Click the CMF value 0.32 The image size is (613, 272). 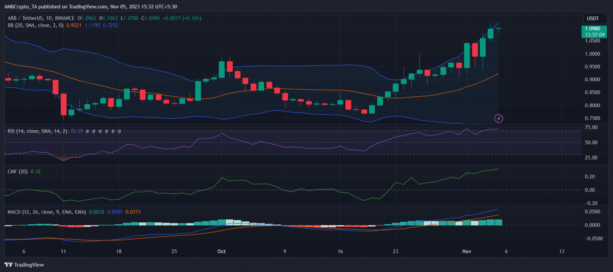(36, 172)
